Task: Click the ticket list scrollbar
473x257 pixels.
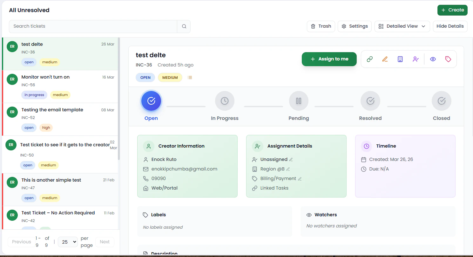Action: [x=119, y=99]
